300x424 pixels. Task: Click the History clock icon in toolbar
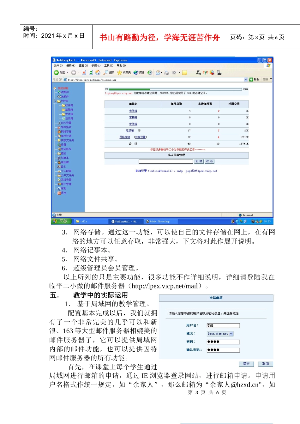click(x=150, y=73)
